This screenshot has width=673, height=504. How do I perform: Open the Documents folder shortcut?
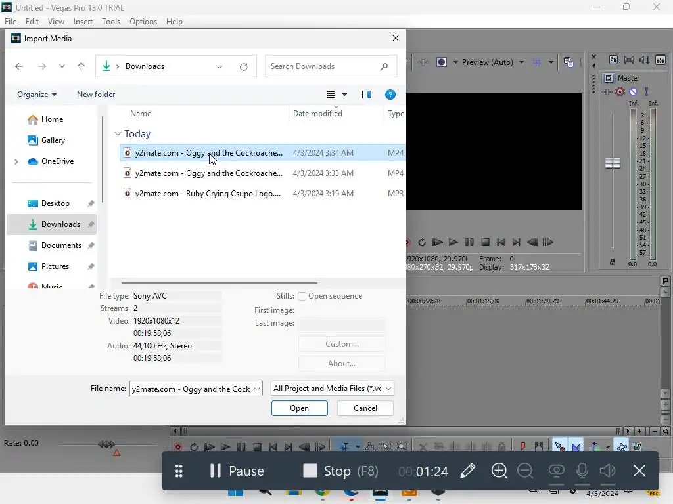pyautogui.click(x=61, y=245)
